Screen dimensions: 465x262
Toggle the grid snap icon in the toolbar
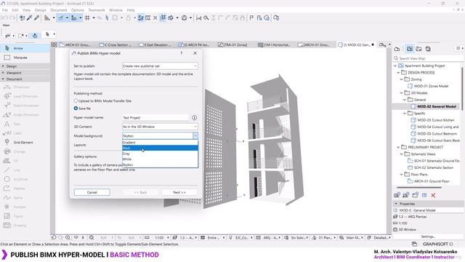click(87, 18)
